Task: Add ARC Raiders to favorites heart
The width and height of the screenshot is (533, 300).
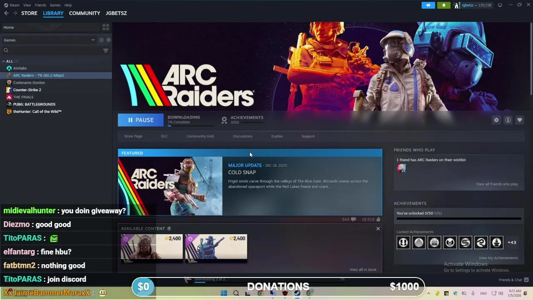Action: [x=520, y=120]
